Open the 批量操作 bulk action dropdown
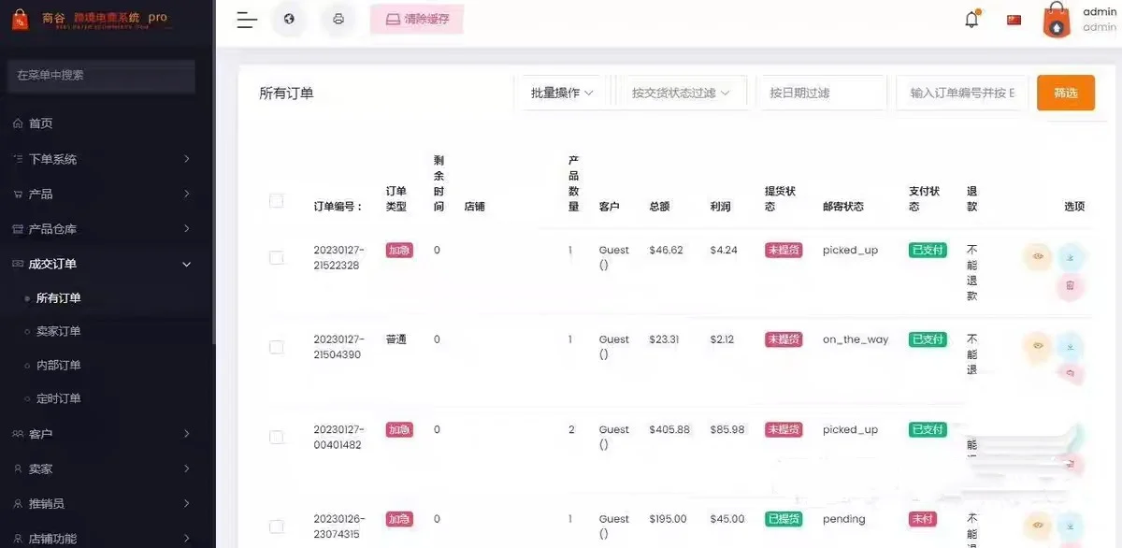This screenshot has height=548, width=1122. tap(562, 93)
